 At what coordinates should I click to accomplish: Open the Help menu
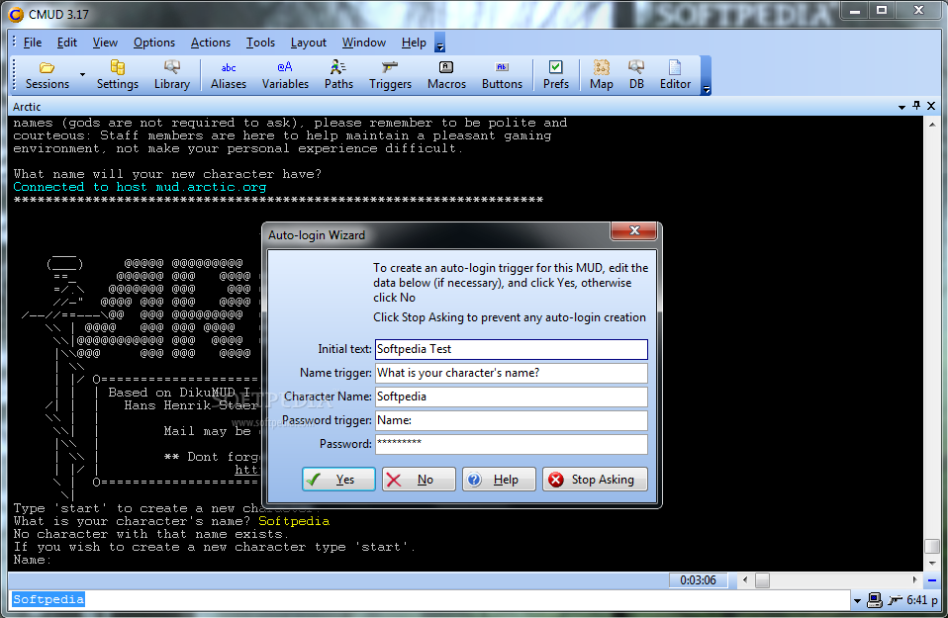(x=414, y=43)
